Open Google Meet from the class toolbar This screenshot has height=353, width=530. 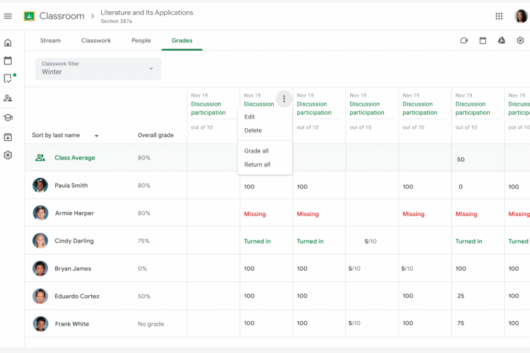tap(463, 41)
